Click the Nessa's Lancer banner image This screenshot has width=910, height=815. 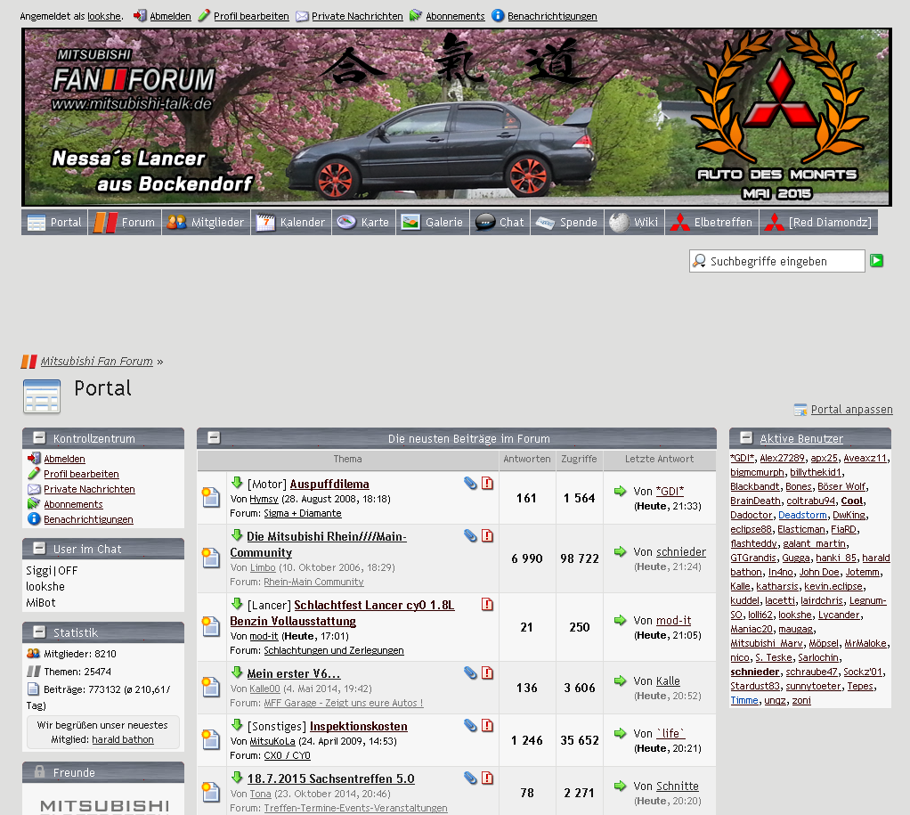tap(456, 117)
